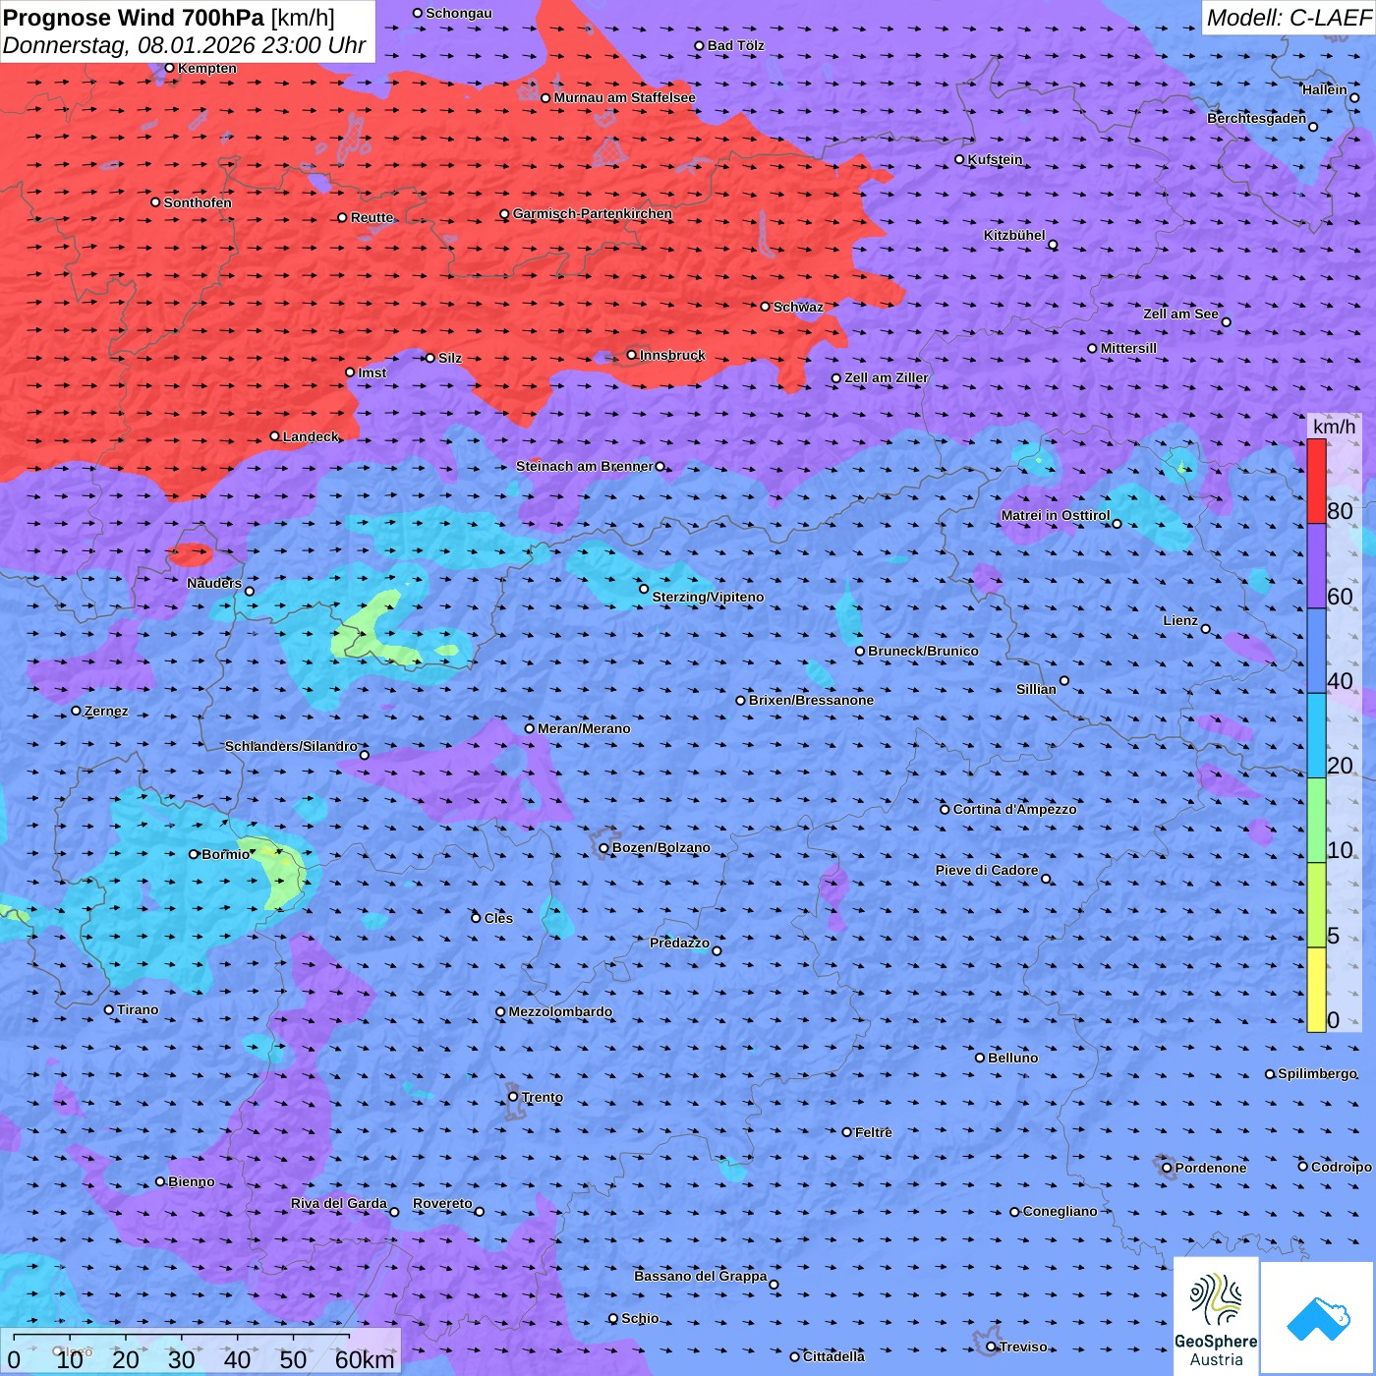The width and height of the screenshot is (1376, 1376).
Task: Click the Meran/Merano city marker
Action: (x=530, y=728)
